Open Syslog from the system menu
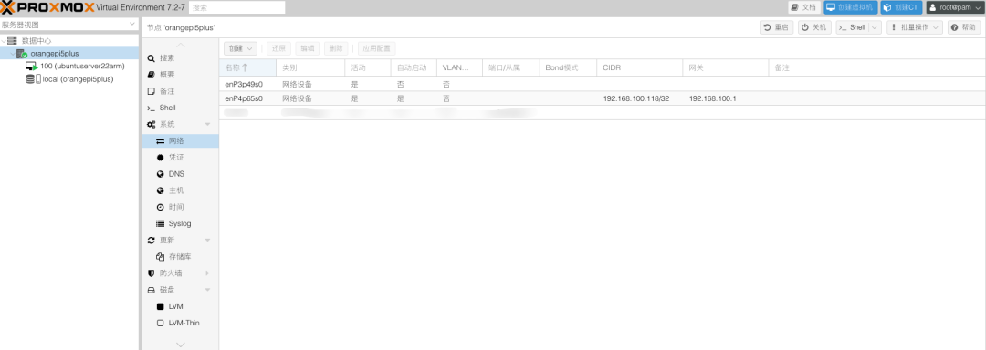 pos(181,223)
